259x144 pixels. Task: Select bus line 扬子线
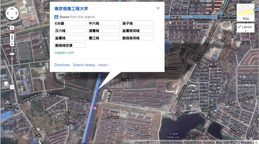[x=138, y=23]
